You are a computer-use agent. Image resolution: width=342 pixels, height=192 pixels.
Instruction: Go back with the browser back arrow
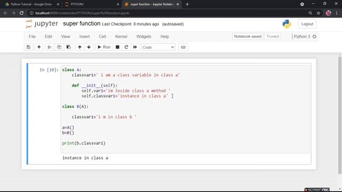(5, 13)
